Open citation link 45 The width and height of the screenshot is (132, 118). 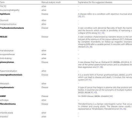point(121,109)
